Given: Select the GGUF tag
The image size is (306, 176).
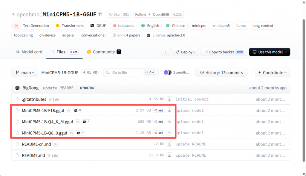Looking at the screenshot, I should [98, 26].
